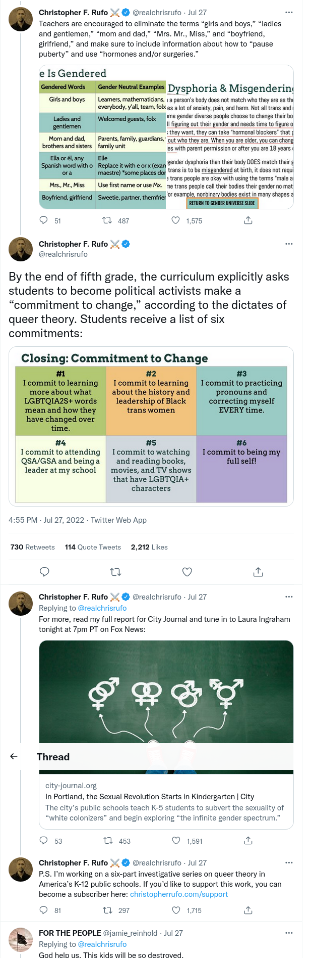This screenshot has width=311, height=958.
Task: Share the first tweet via share icon
Action: 248,220
